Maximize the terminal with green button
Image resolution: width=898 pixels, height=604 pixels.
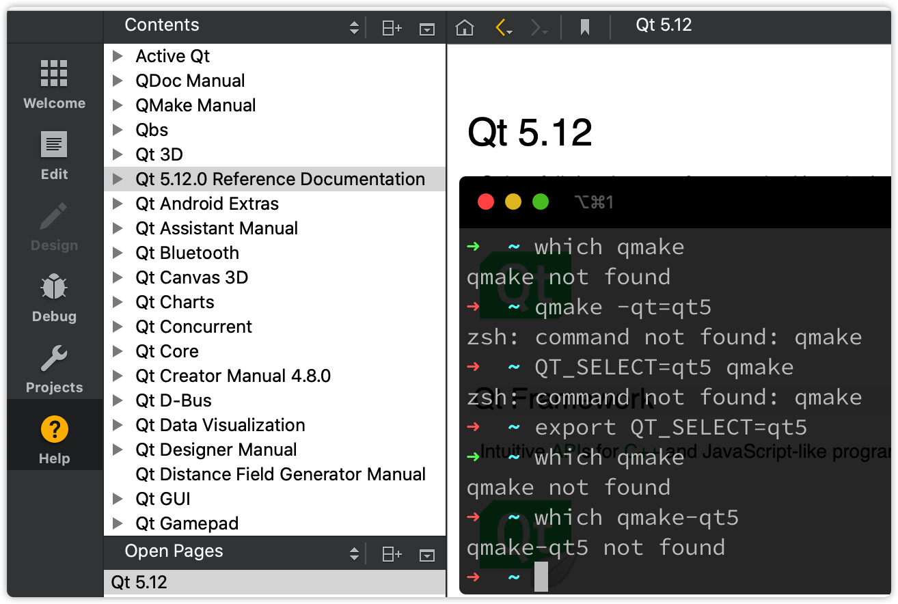click(541, 202)
